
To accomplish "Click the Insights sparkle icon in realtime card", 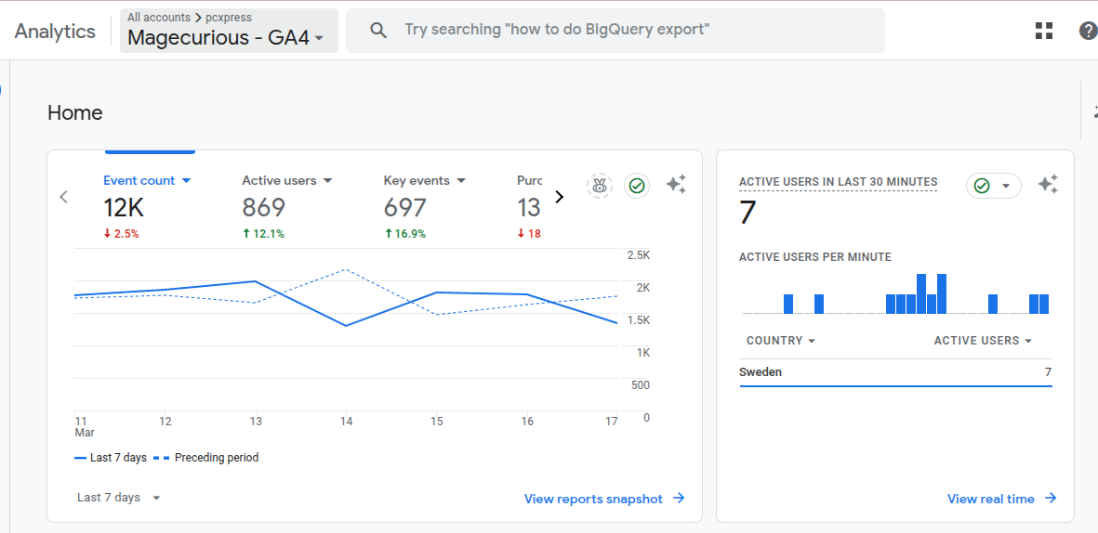I will pyautogui.click(x=1048, y=185).
